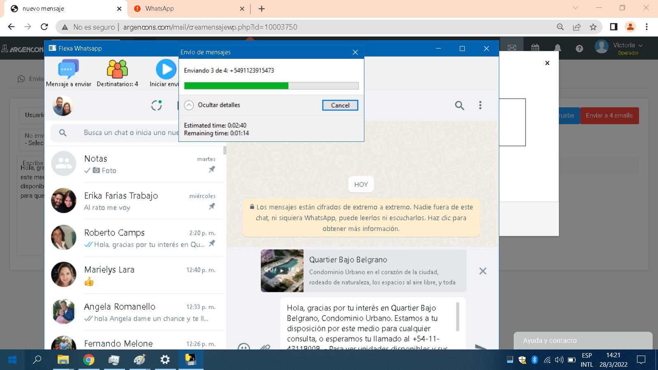This screenshot has width=658, height=370.
Task: Open Chrome from the taskbar
Action: [x=88, y=360]
